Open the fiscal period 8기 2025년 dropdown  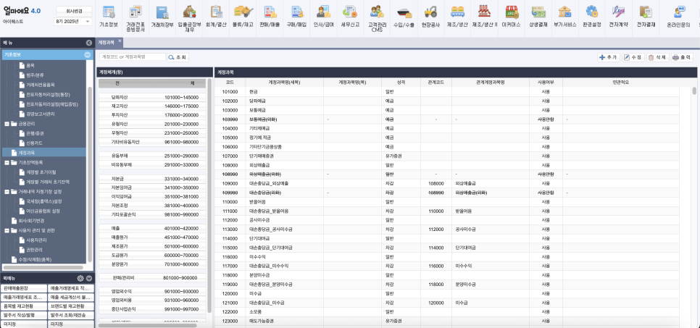tap(72, 22)
